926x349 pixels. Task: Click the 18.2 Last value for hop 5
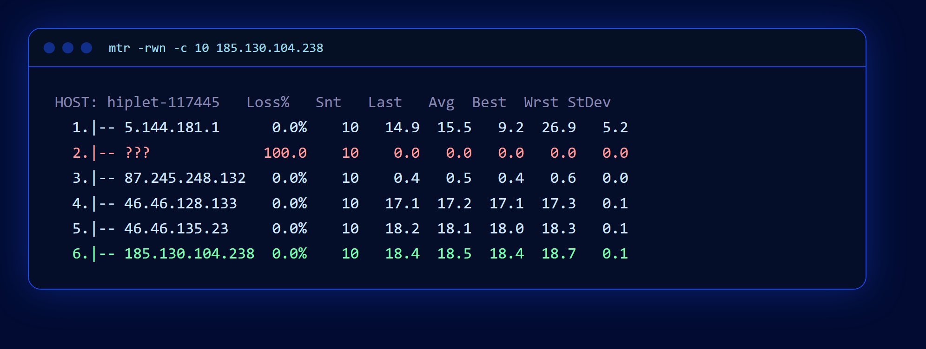coord(403,228)
